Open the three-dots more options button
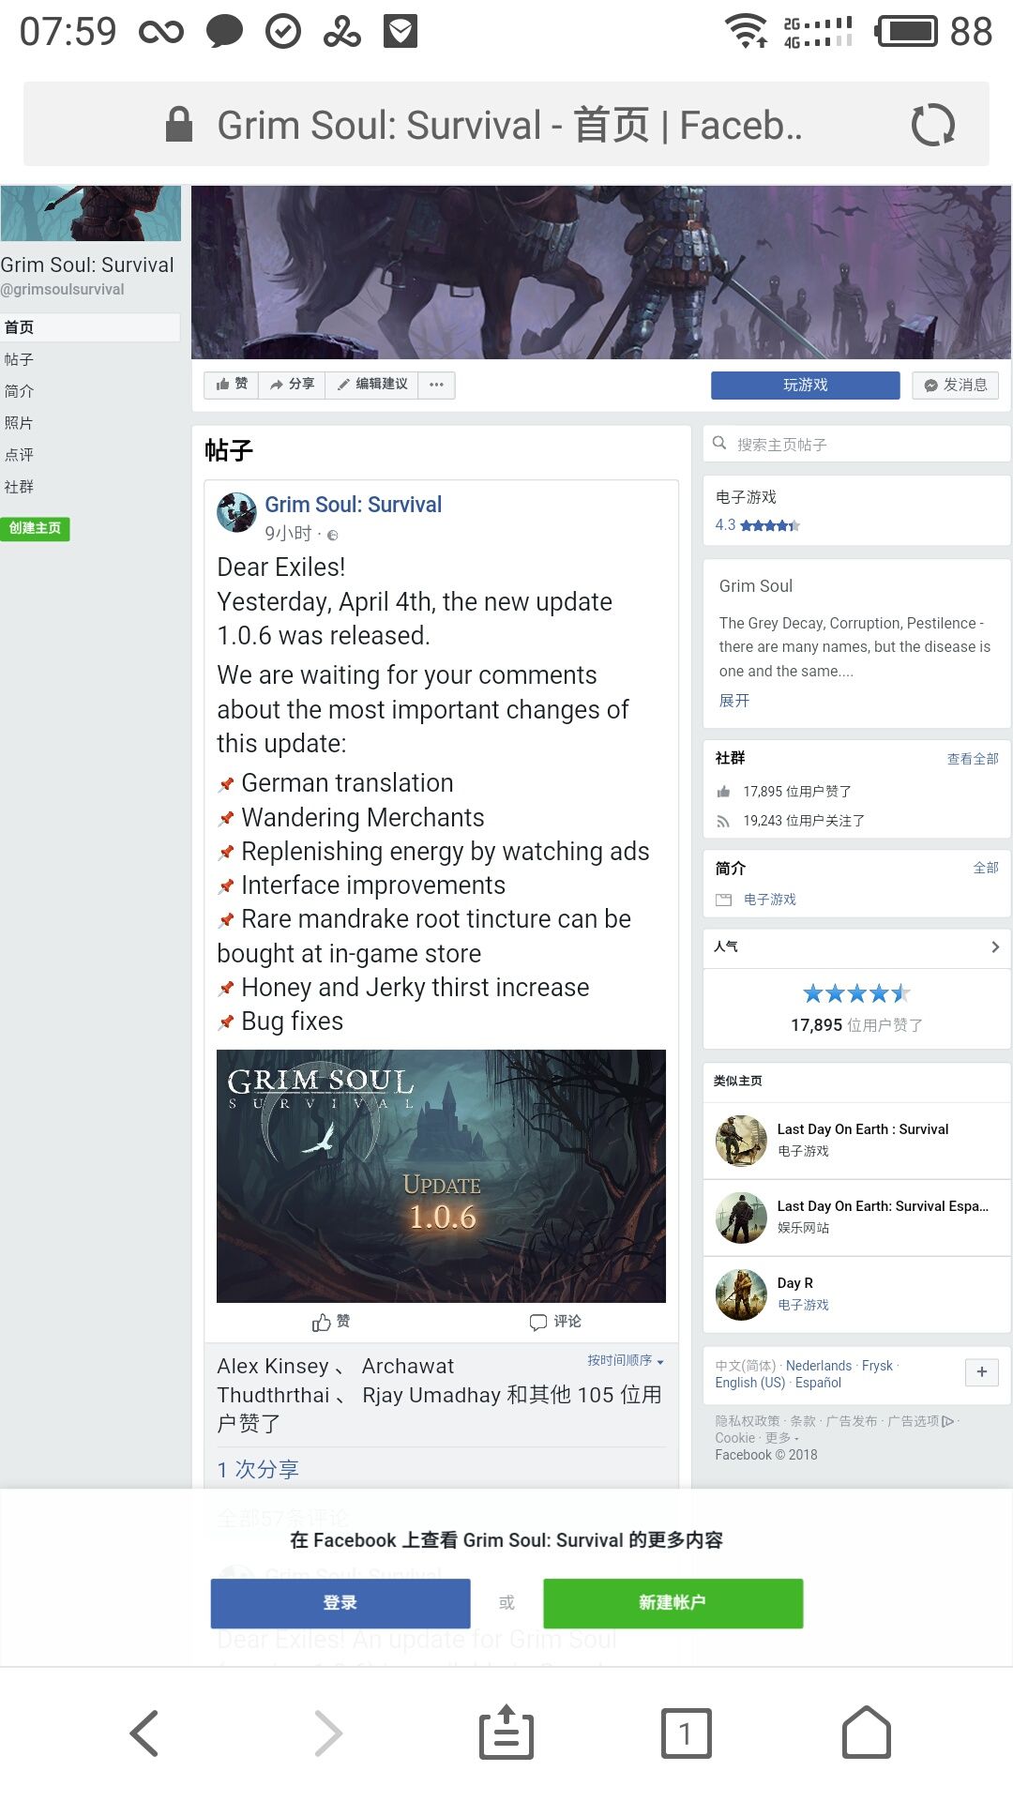Screen dimensions: 1013x1801 pyautogui.click(x=436, y=385)
